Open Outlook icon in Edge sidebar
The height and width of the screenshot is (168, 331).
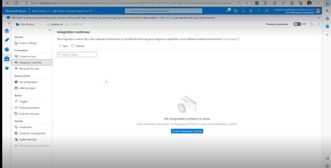coord(327,26)
